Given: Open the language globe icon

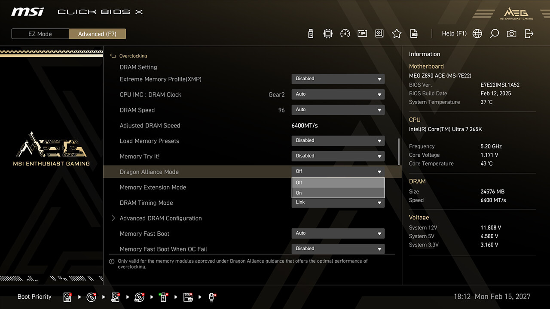Looking at the screenshot, I should 477,33.
